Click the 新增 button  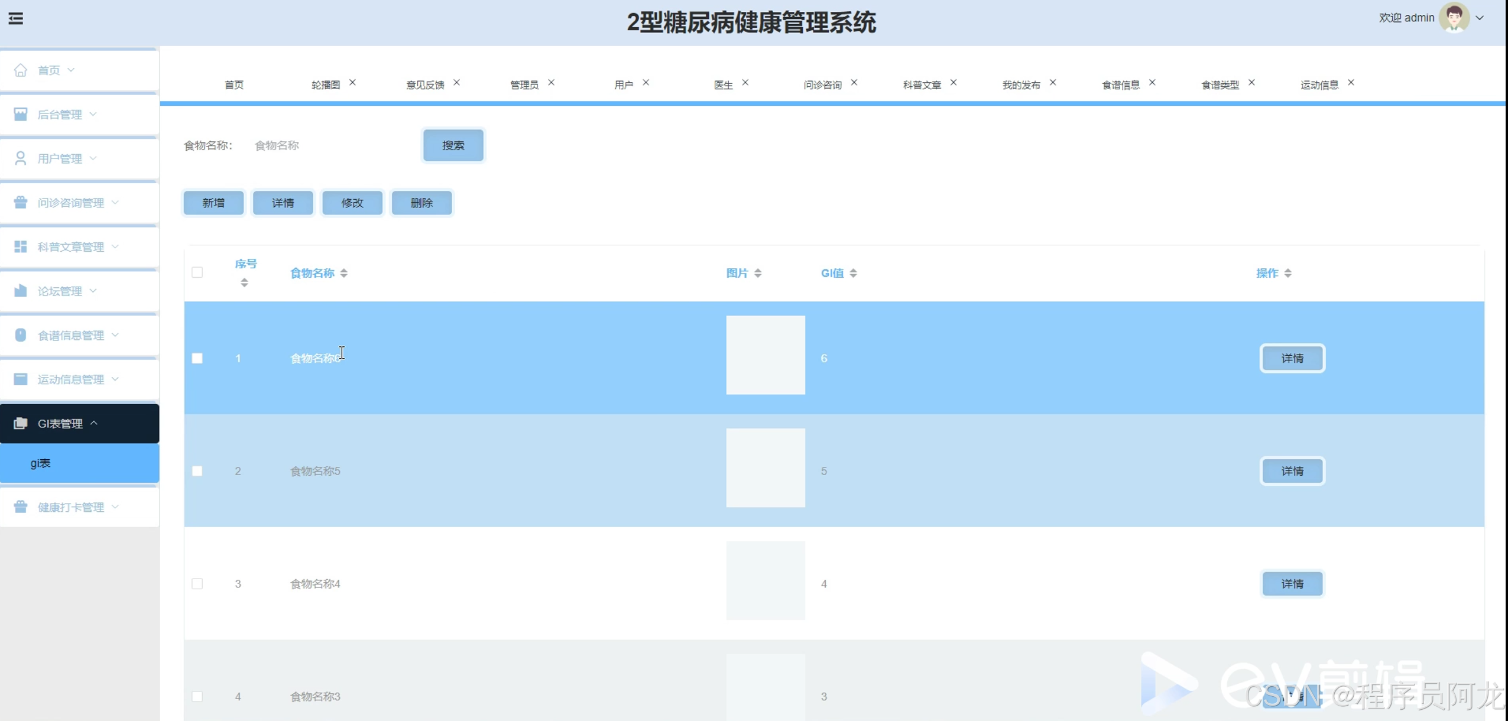[213, 203]
